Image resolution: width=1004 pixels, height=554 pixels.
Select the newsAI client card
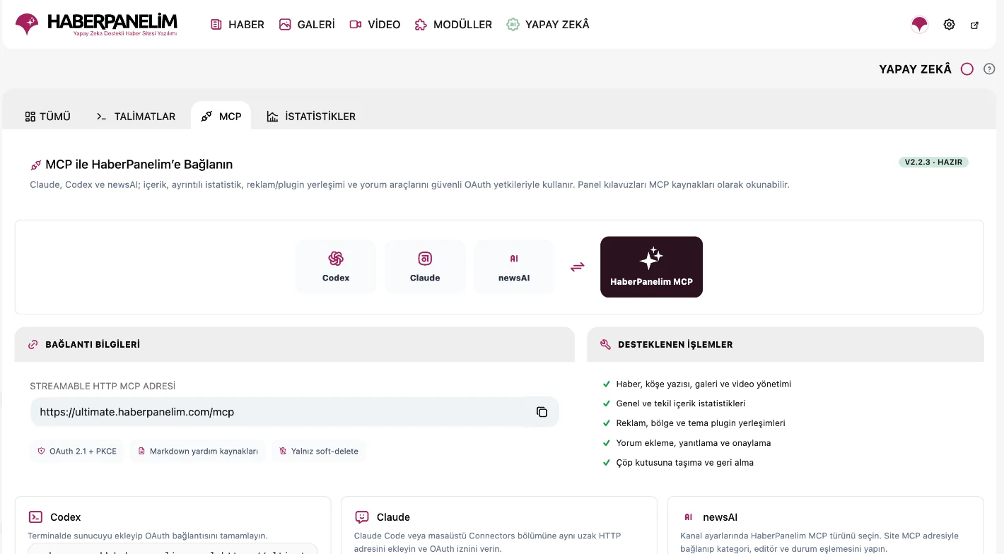tap(514, 266)
